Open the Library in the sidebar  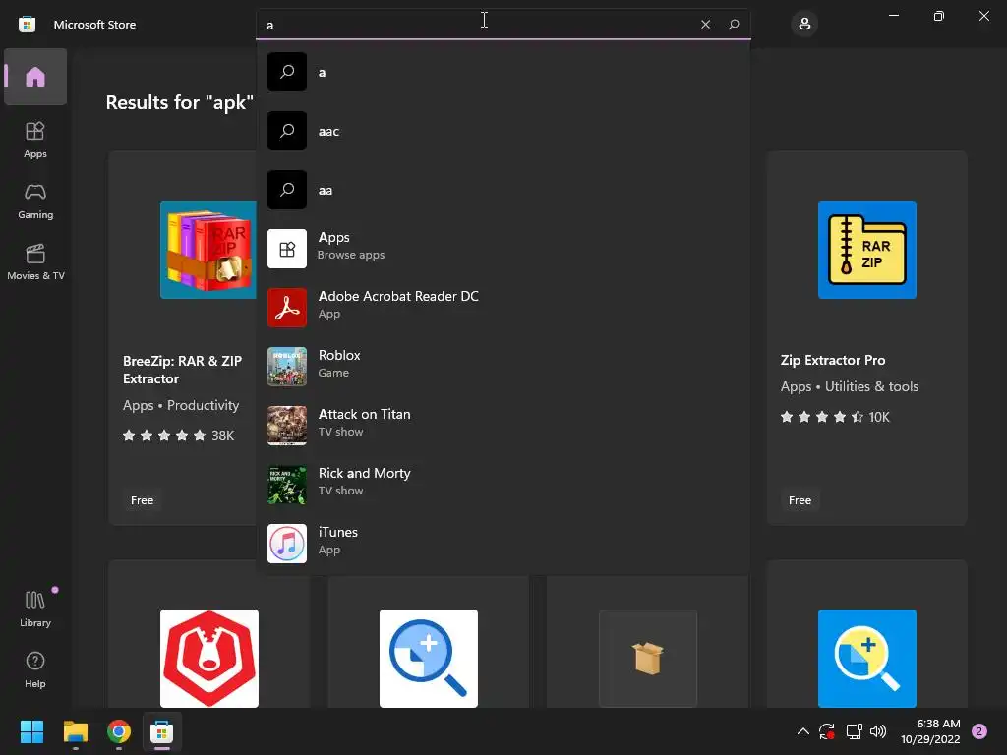pyautogui.click(x=35, y=609)
